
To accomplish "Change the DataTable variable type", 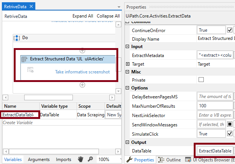I will click(58, 115).
